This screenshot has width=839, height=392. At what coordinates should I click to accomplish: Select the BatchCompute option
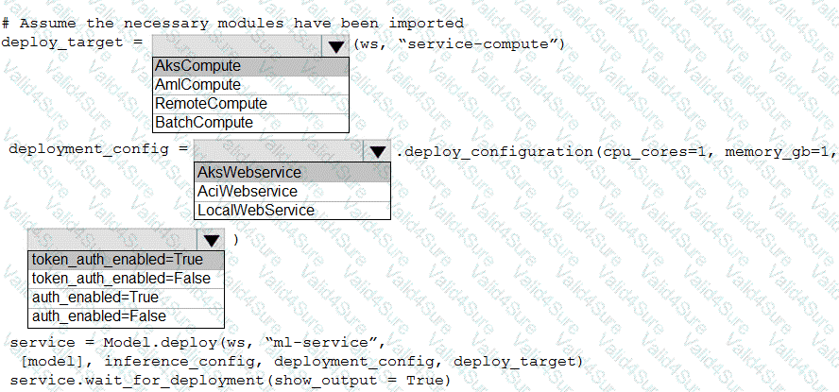(250, 123)
